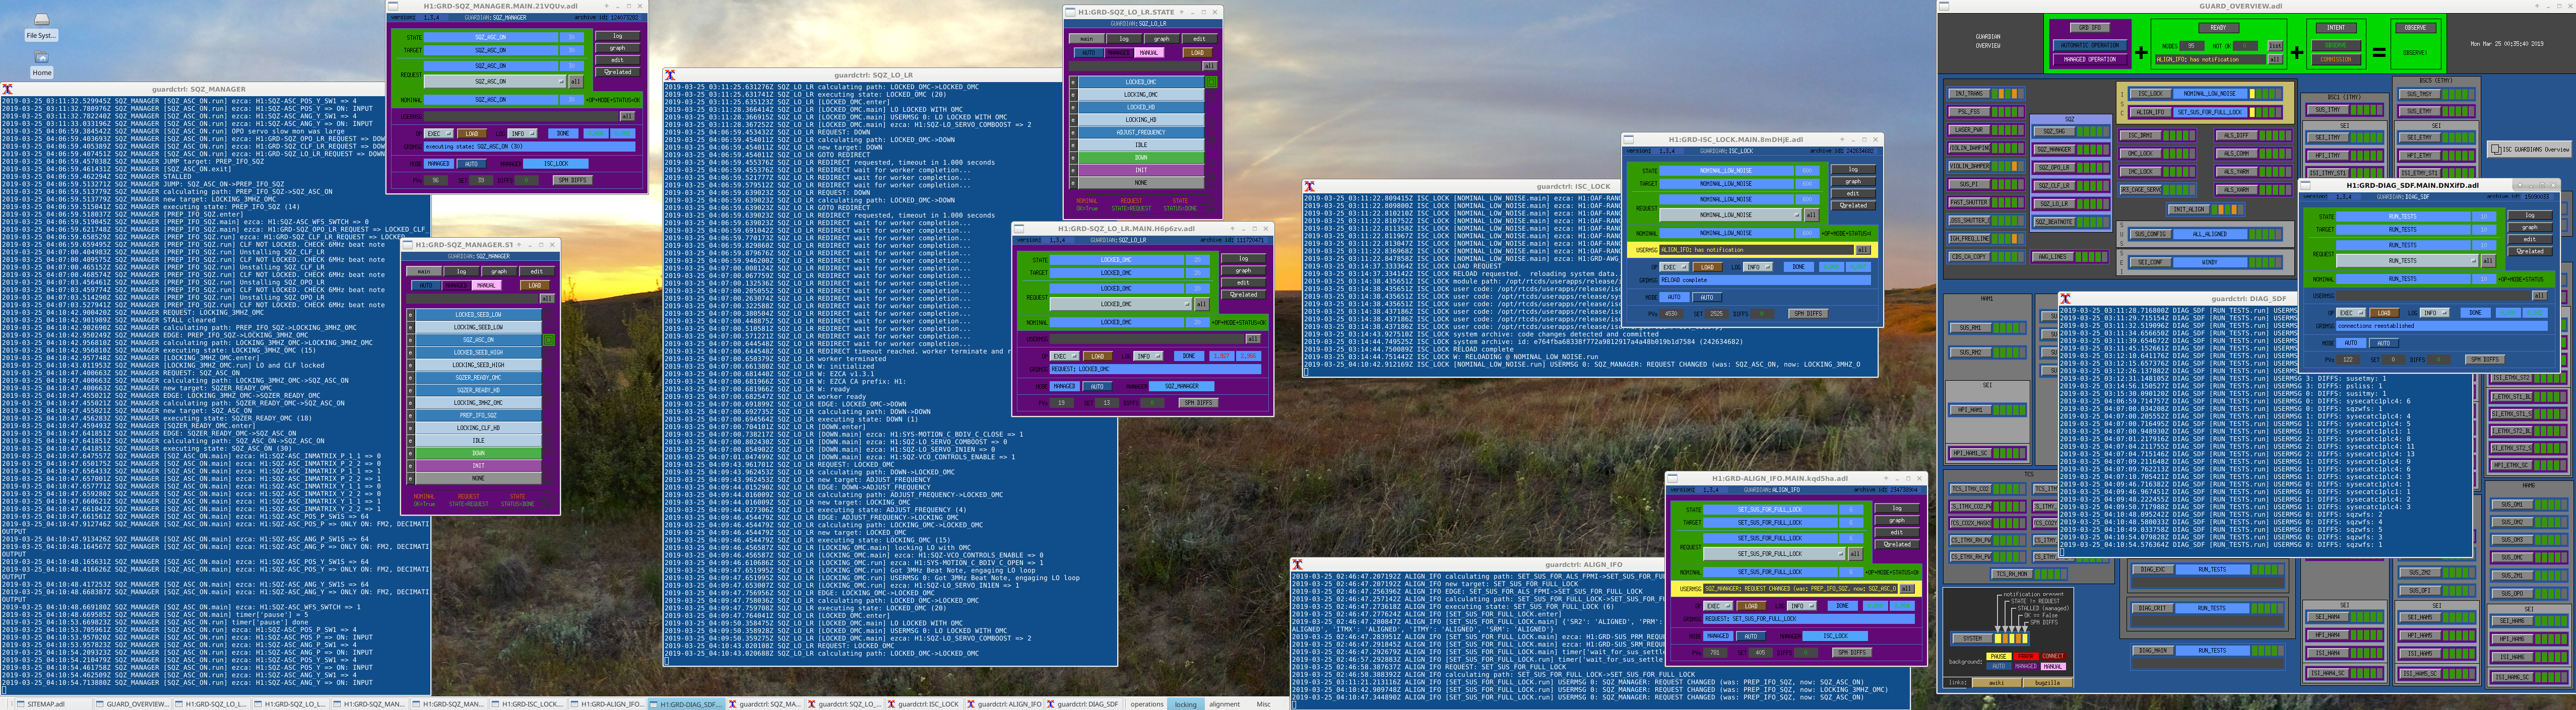This screenshot has height=710, width=2576.
Task: Click the 'e' button beside ADJUST_FREQUENCY state
Action: pos(1073,132)
